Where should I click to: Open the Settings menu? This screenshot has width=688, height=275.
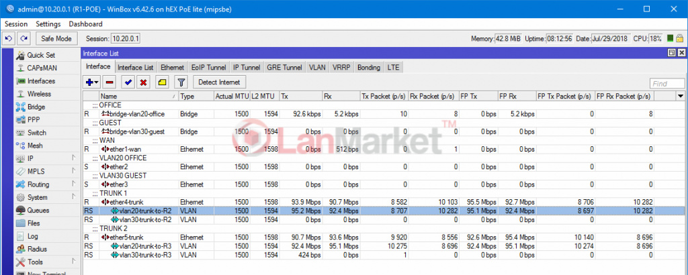(48, 24)
